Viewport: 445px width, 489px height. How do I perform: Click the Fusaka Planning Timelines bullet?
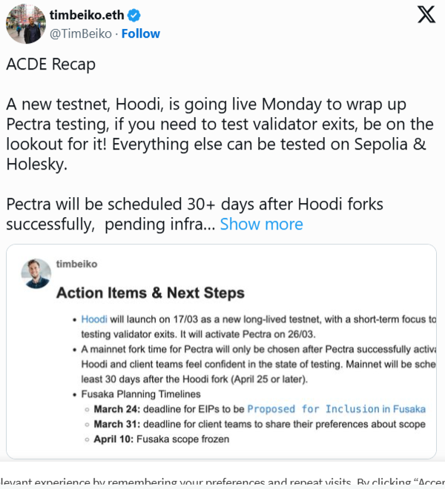click(141, 394)
